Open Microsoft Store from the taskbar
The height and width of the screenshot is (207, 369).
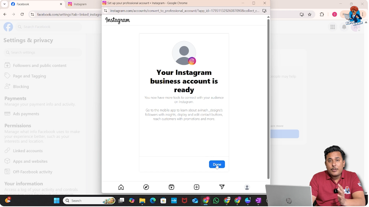(164, 201)
